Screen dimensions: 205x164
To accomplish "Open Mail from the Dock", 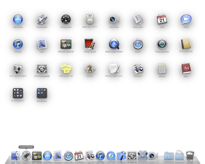I will point(58,155).
